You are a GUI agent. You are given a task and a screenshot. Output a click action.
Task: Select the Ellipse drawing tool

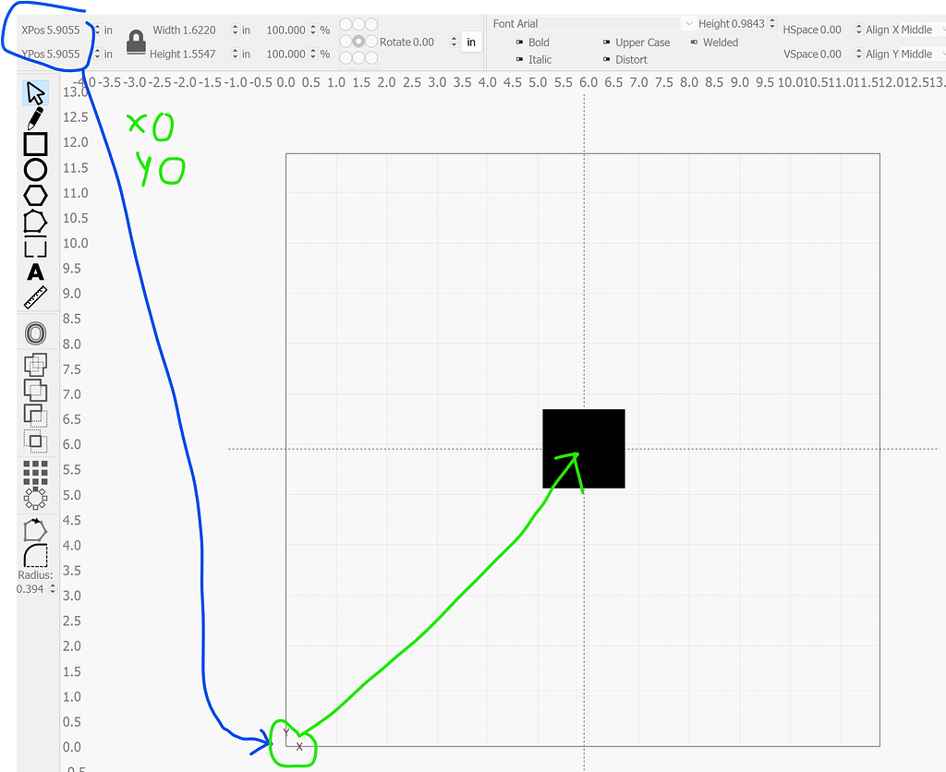coord(35,169)
